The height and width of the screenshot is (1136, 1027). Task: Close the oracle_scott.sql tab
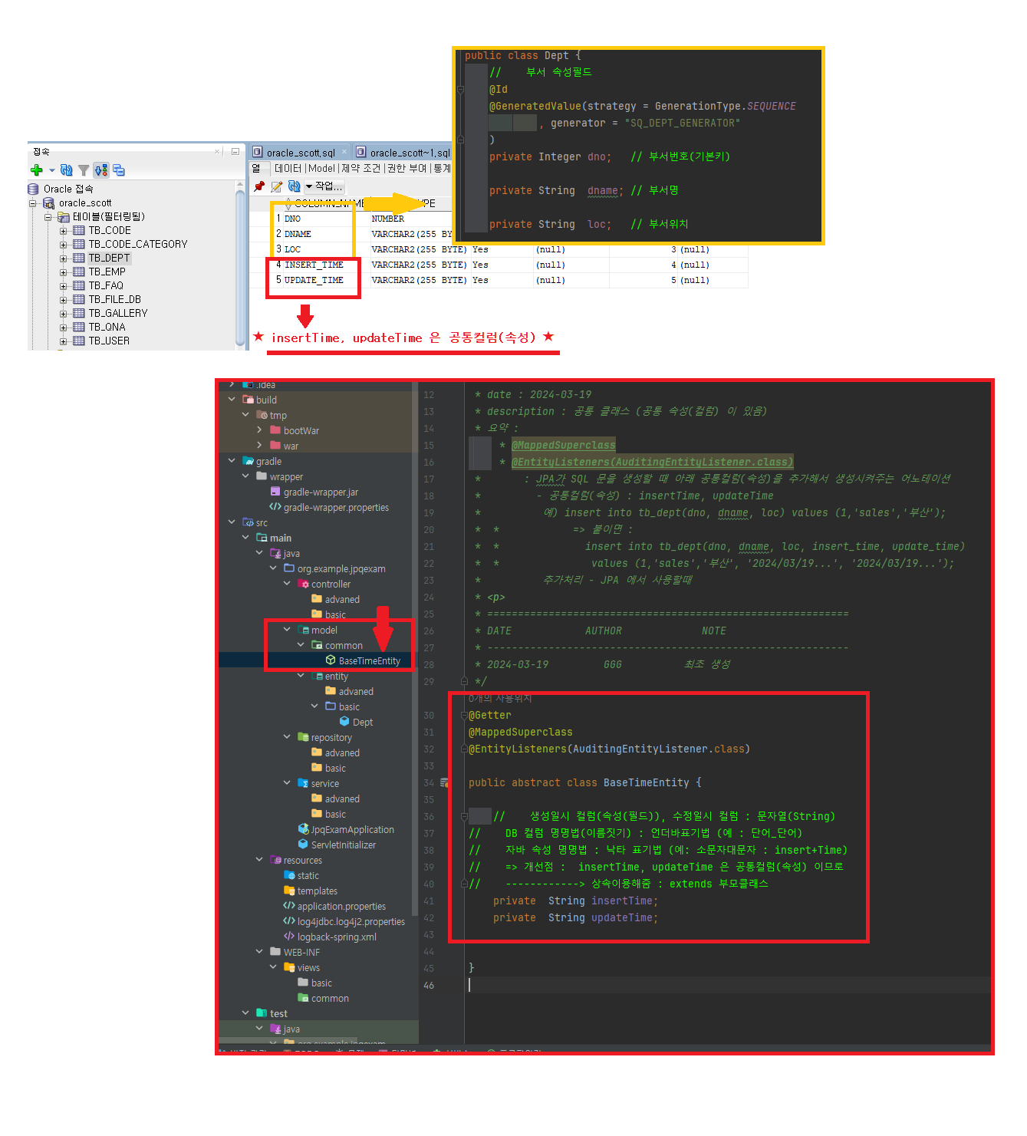pos(344,152)
